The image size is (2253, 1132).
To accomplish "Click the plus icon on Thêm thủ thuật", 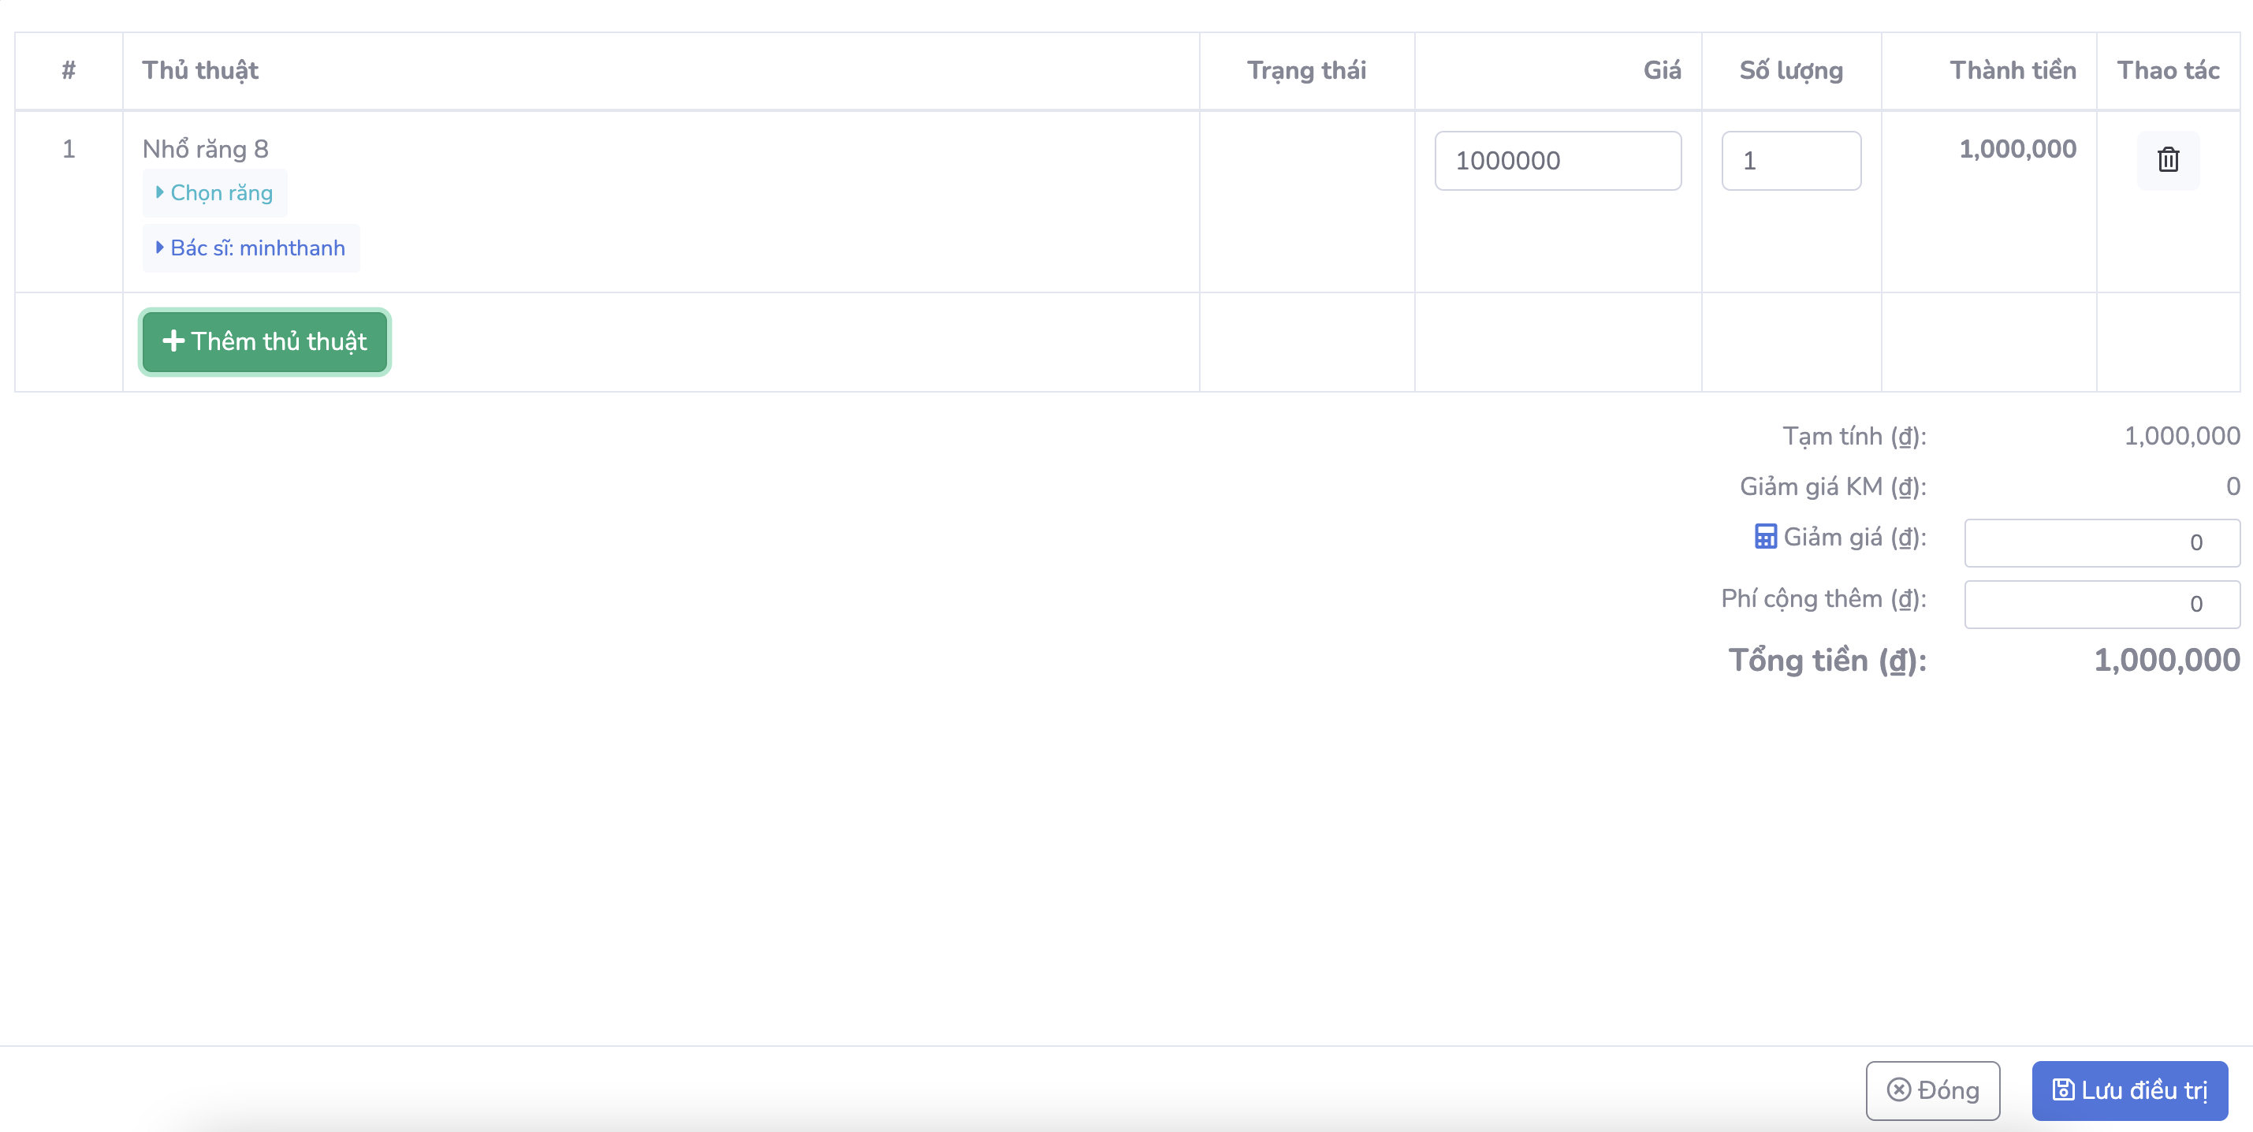I will pos(173,341).
